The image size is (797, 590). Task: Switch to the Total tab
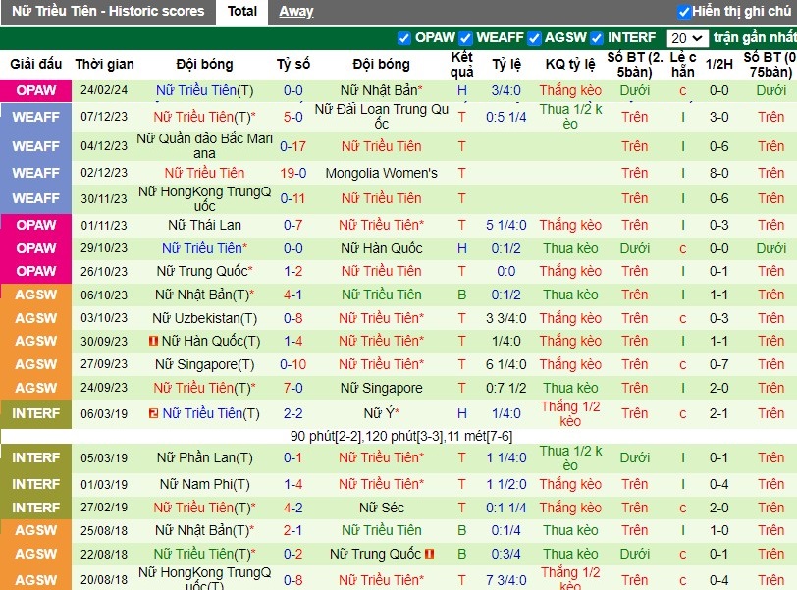coord(241,11)
